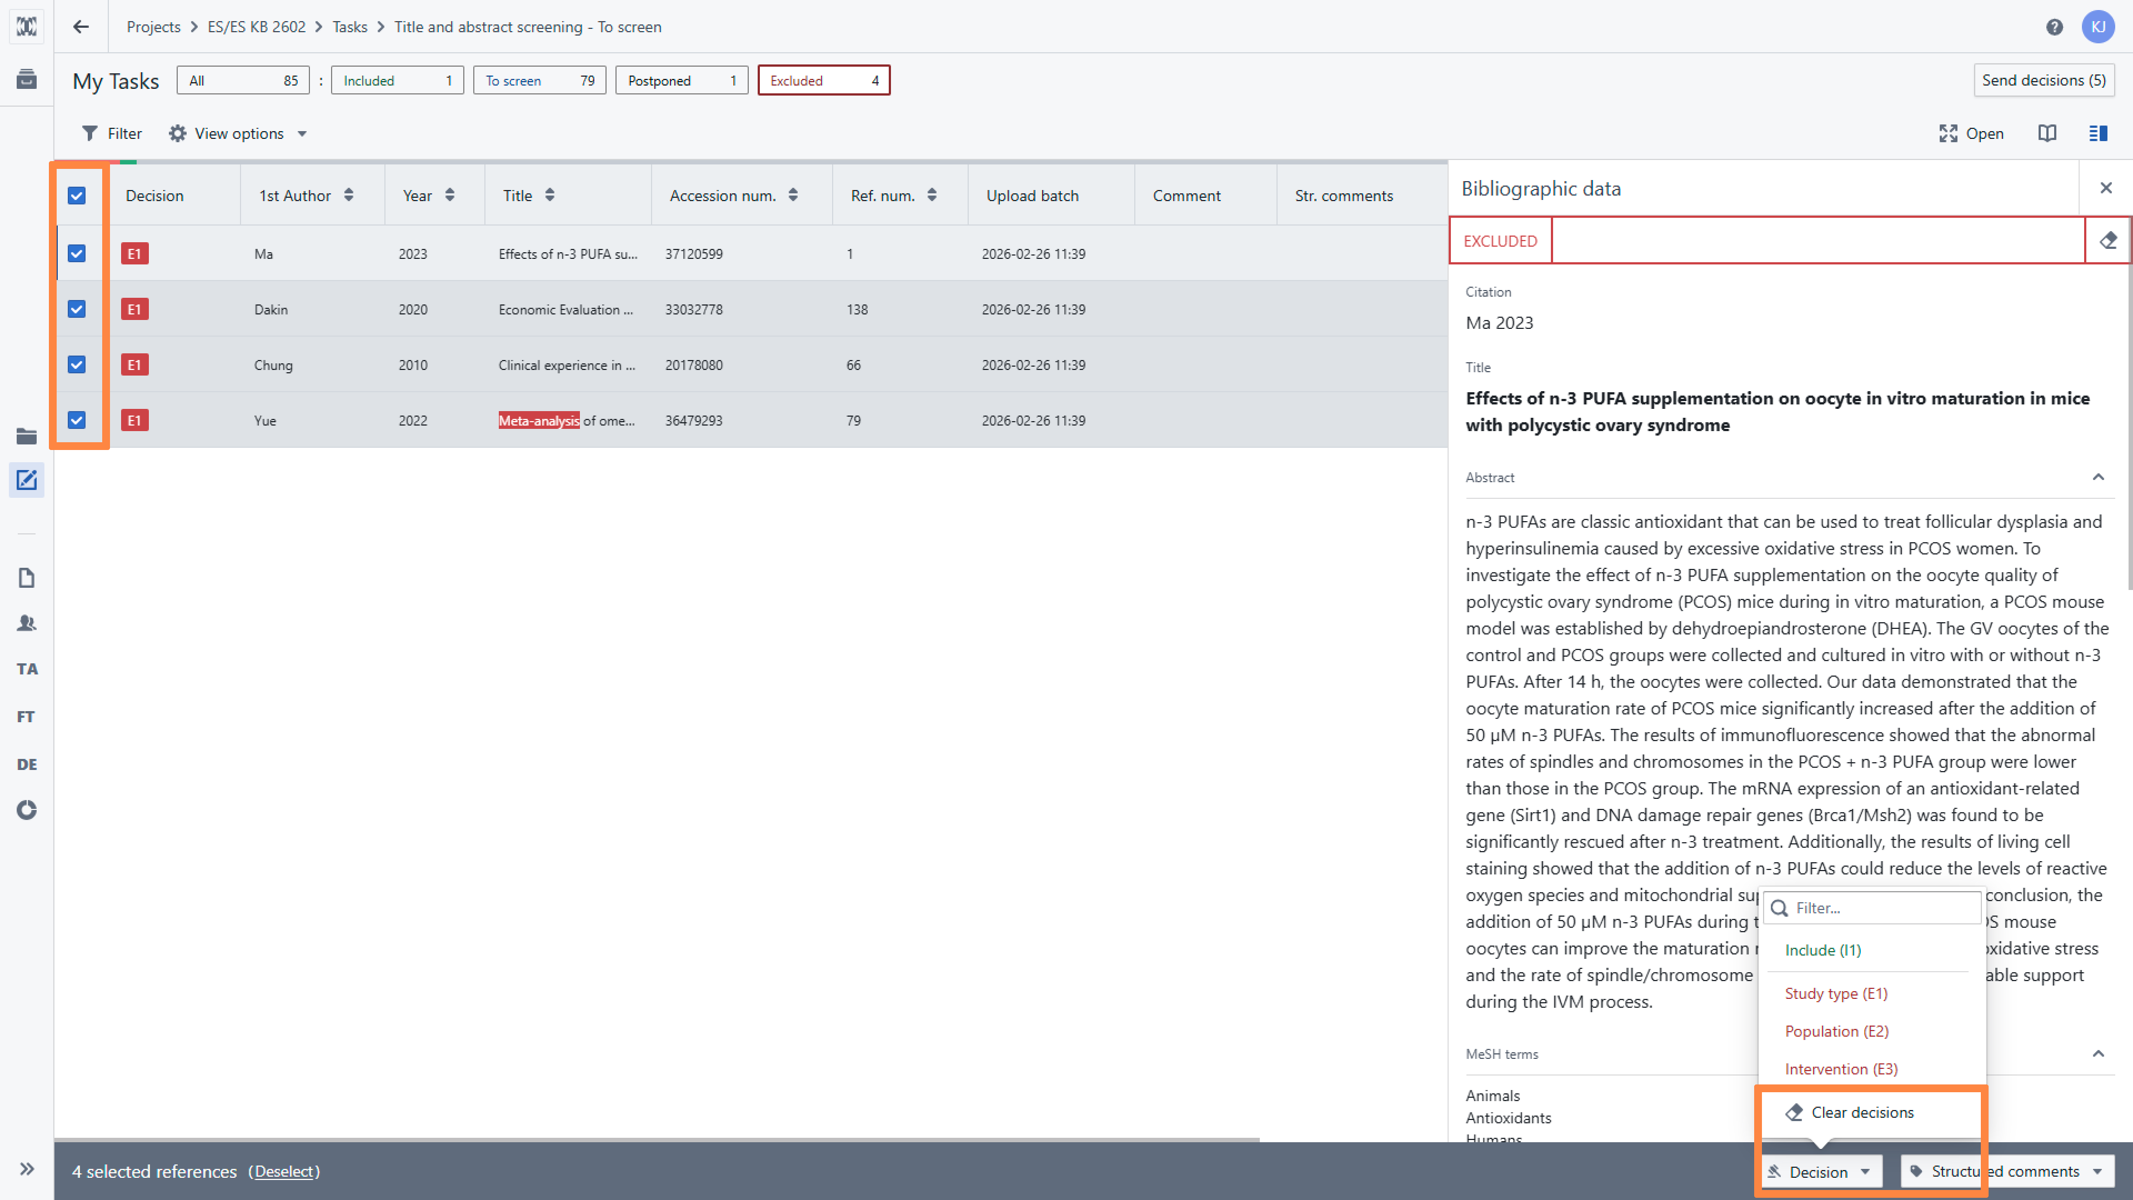Choose Population (E2) from decision menu
Viewport: 2133px width, 1200px height.
click(x=1836, y=1031)
